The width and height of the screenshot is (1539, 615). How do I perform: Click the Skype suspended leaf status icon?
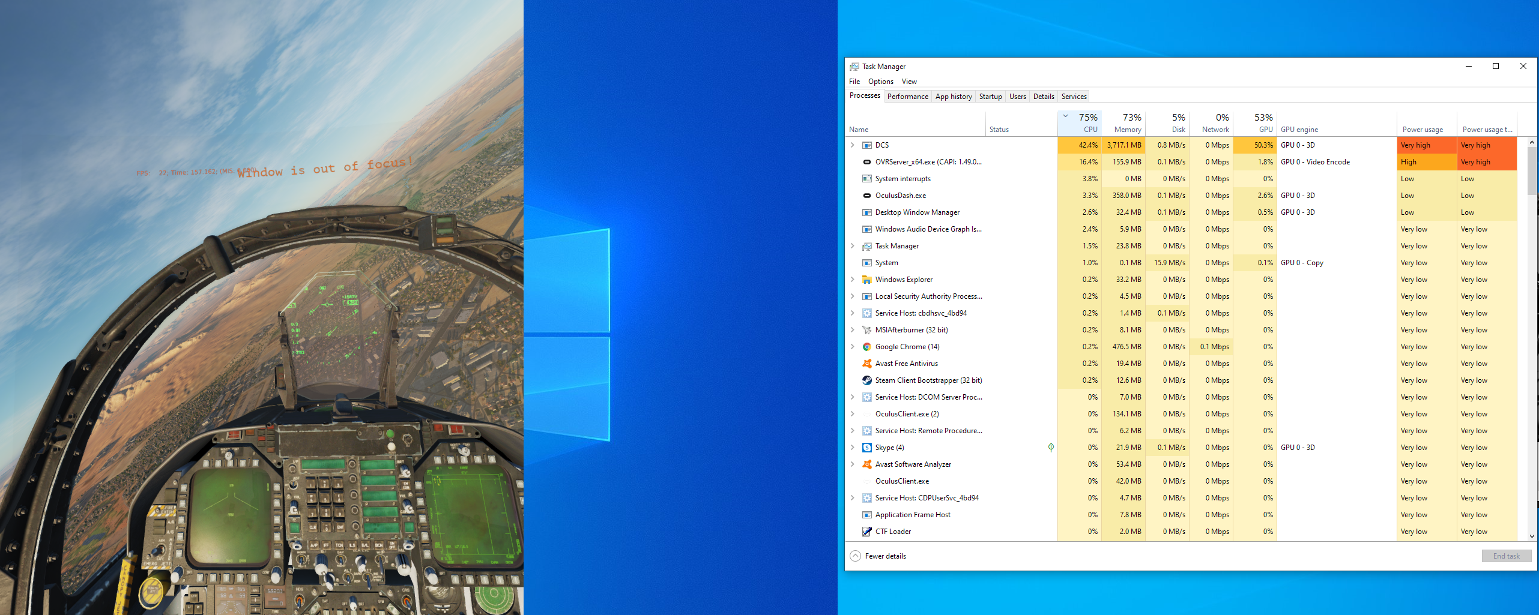tap(1051, 448)
